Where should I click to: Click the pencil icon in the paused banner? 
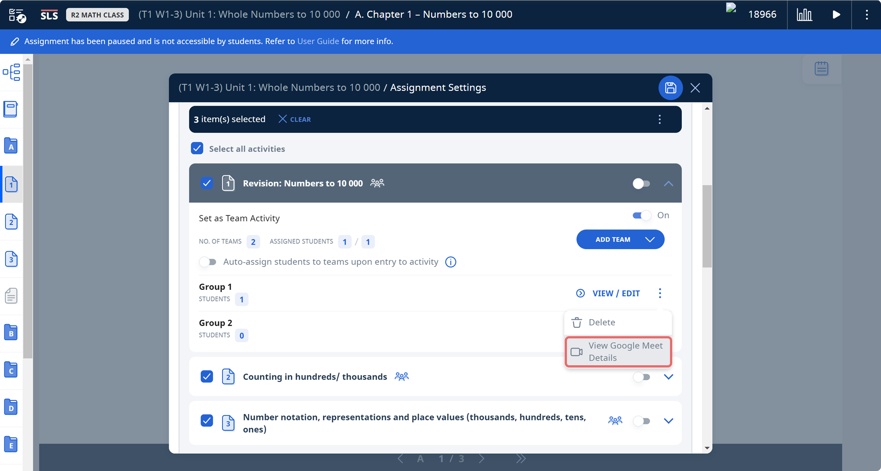tap(15, 41)
